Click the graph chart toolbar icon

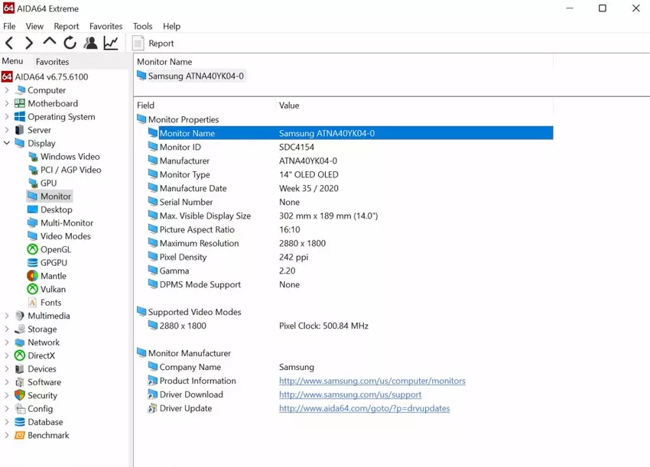[111, 44]
